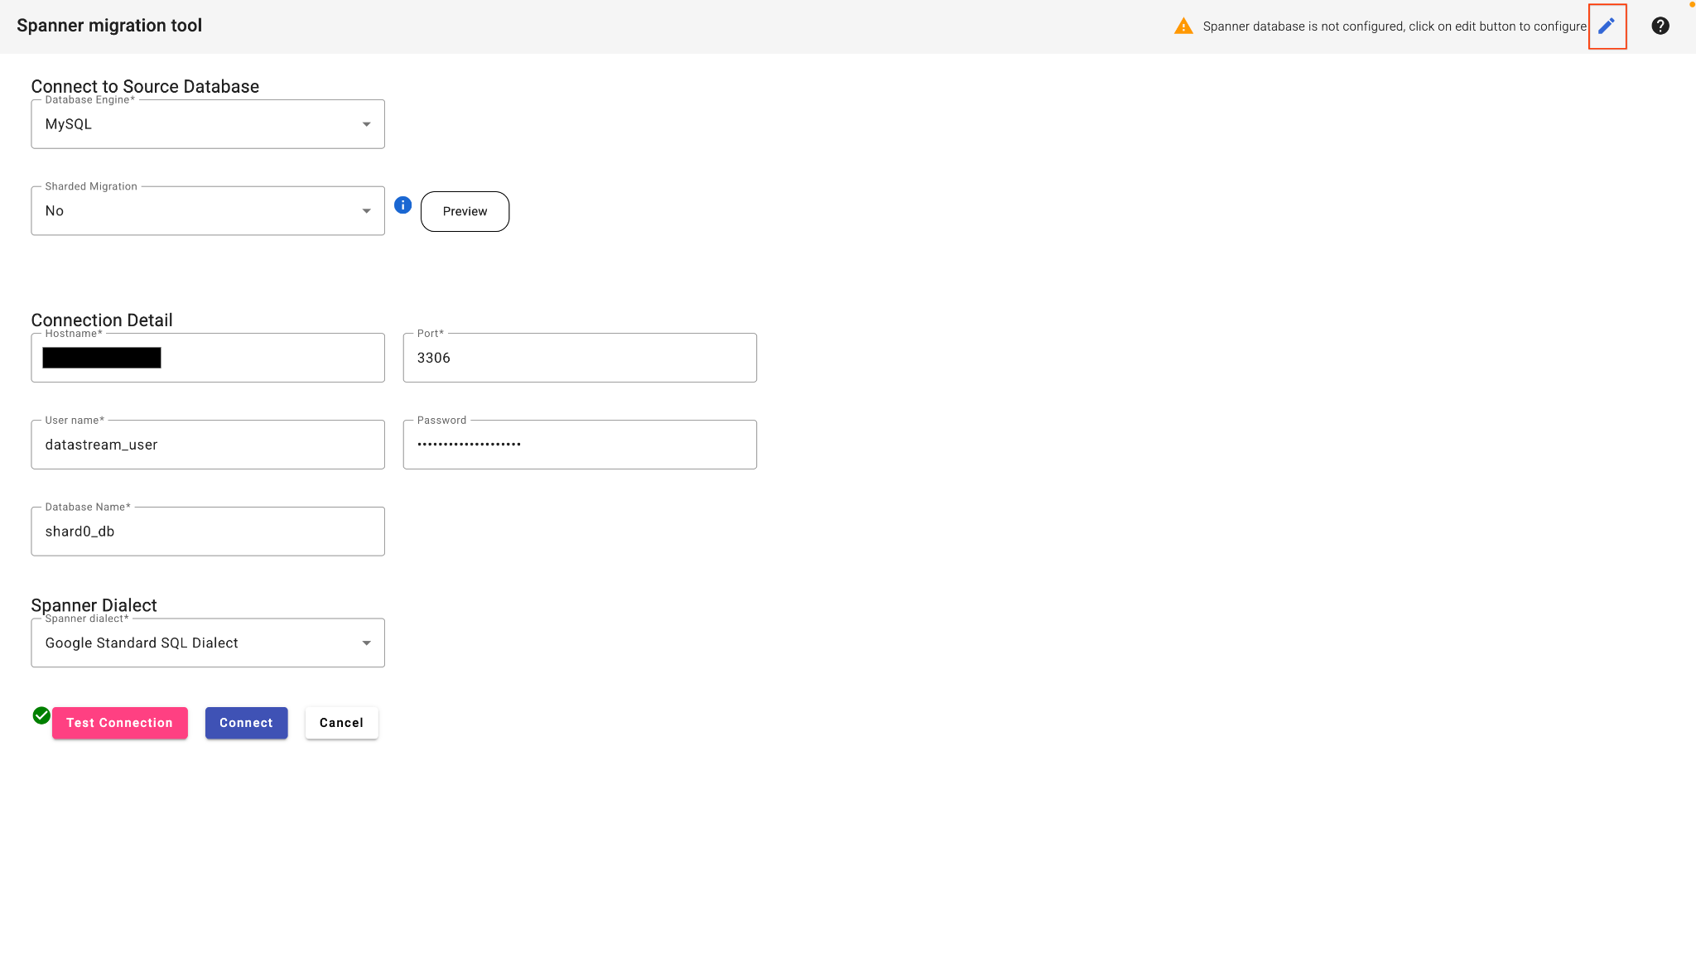Click the Database Name field shard0_db
Screen dimensions: 1696x953
[207, 532]
